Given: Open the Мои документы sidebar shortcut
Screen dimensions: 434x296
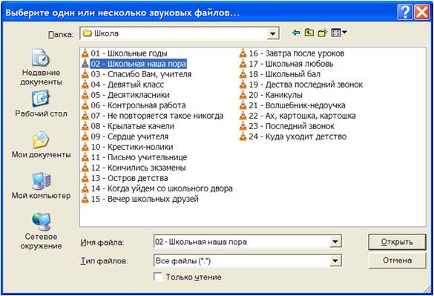Looking at the screenshot, I should pos(41,144).
